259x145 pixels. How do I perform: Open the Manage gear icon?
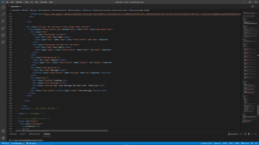3,138
